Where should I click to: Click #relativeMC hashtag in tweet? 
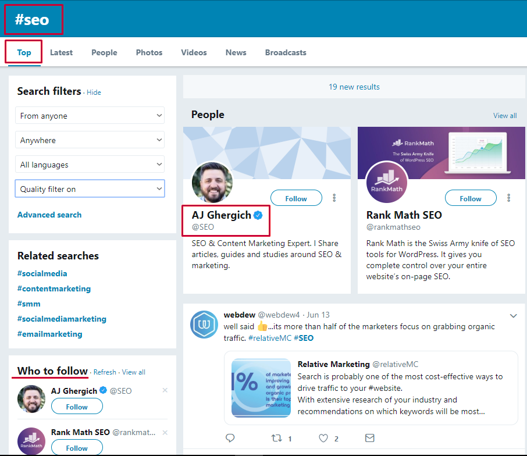click(x=270, y=338)
